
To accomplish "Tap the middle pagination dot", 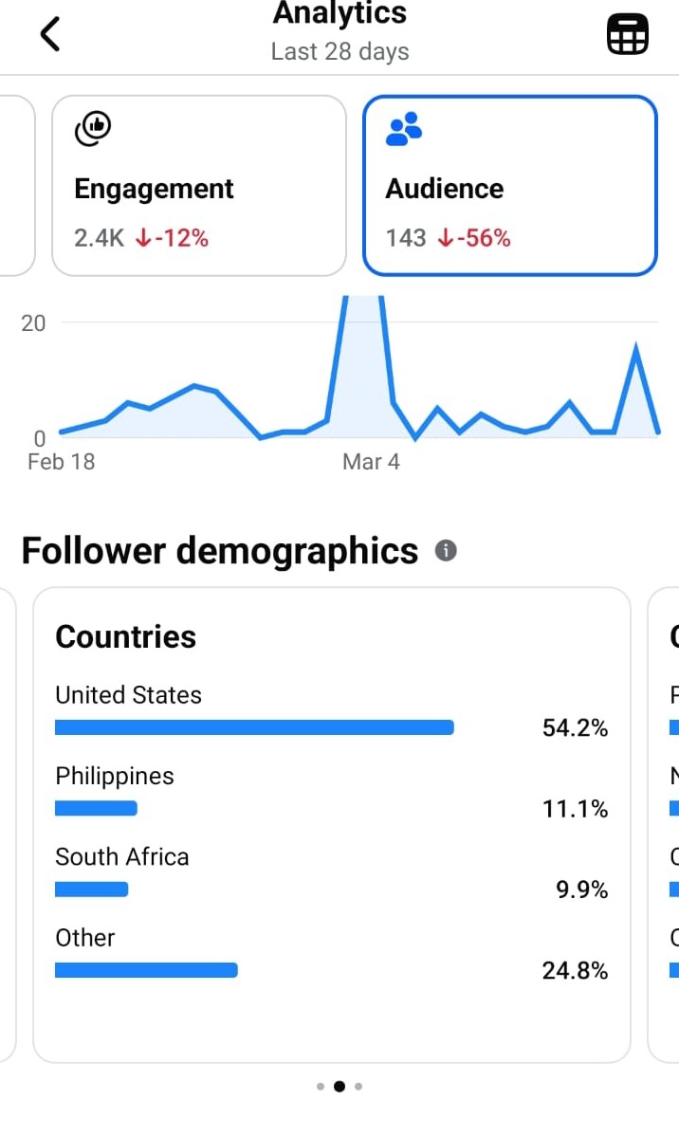I will coord(339,1087).
